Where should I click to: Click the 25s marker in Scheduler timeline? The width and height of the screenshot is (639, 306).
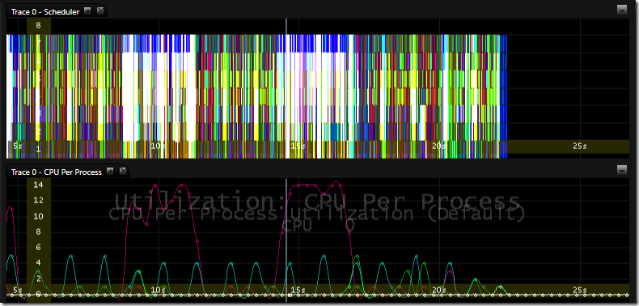[579, 146]
